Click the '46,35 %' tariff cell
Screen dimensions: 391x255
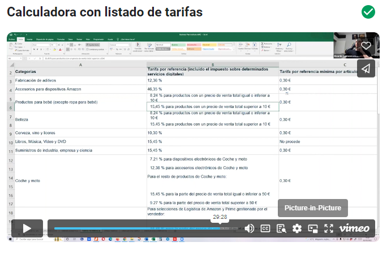click(213, 89)
